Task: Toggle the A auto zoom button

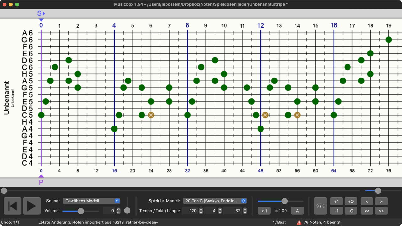Action: point(297,211)
